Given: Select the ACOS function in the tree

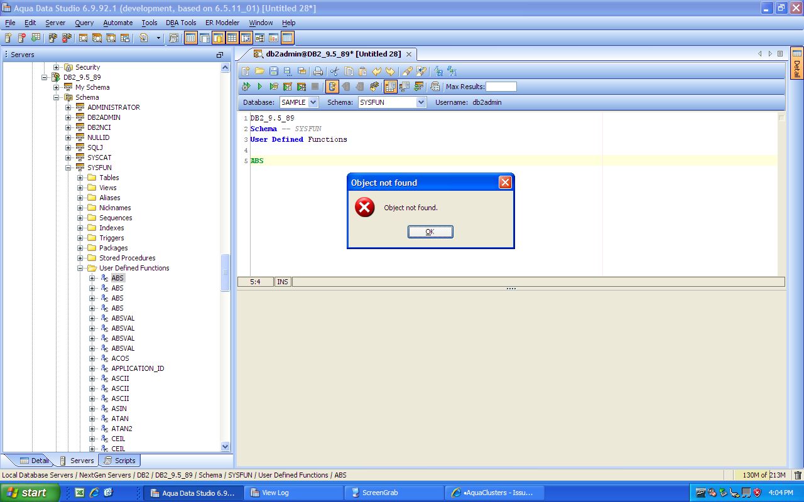Looking at the screenshot, I should tap(120, 358).
